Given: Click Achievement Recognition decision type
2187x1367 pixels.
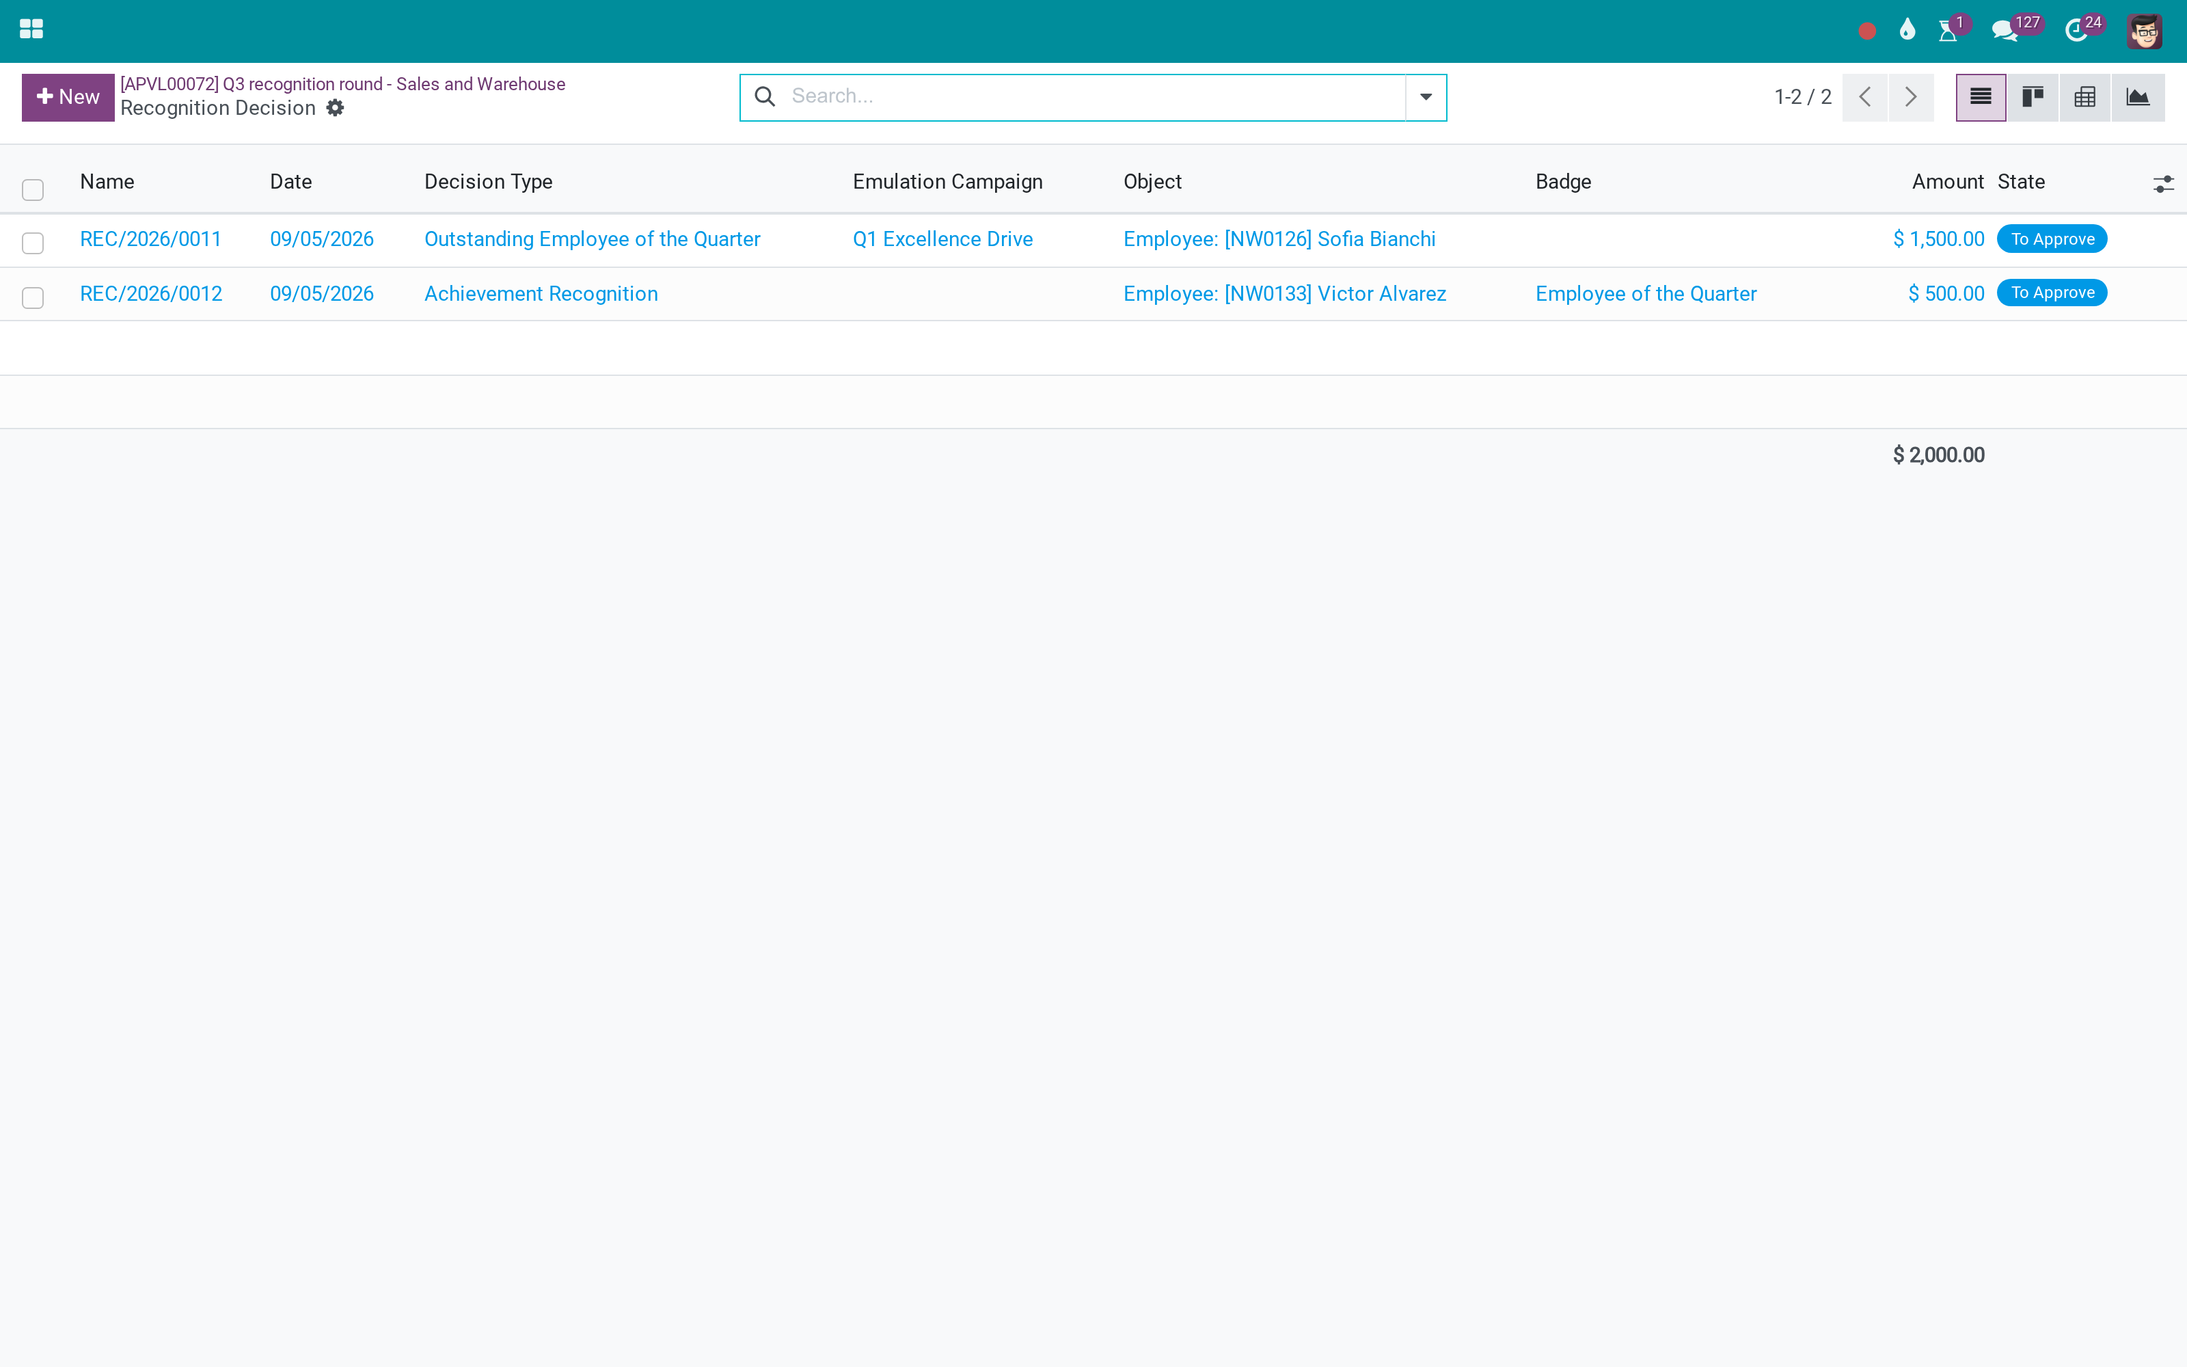Looking at the screenshot, I should (541, 294).
